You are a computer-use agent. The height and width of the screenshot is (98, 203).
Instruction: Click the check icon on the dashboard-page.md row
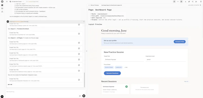pyautogui.click(x=79, y=60)
